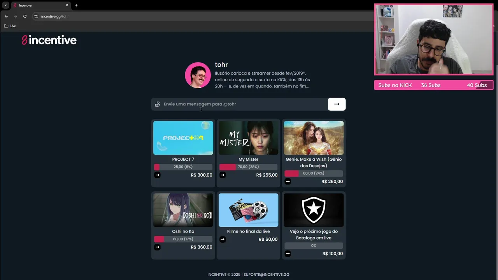Click the Botafogo progress bar at 0%
The image size is (498, 280).
coord(314,246)
